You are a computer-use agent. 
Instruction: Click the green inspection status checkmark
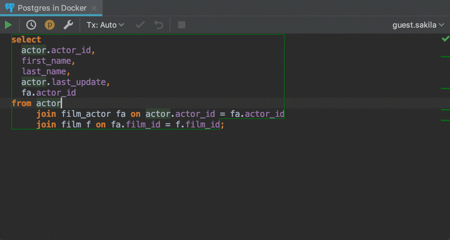(445, 39)
